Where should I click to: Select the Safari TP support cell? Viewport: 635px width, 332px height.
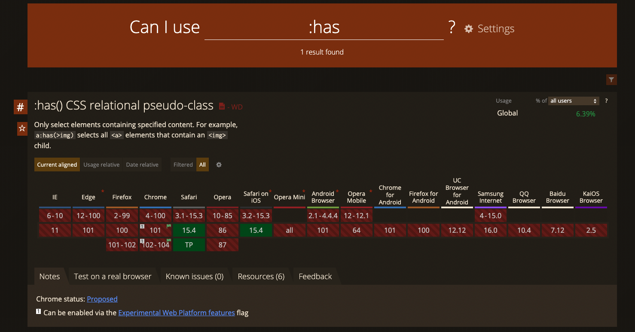[189, 245]
